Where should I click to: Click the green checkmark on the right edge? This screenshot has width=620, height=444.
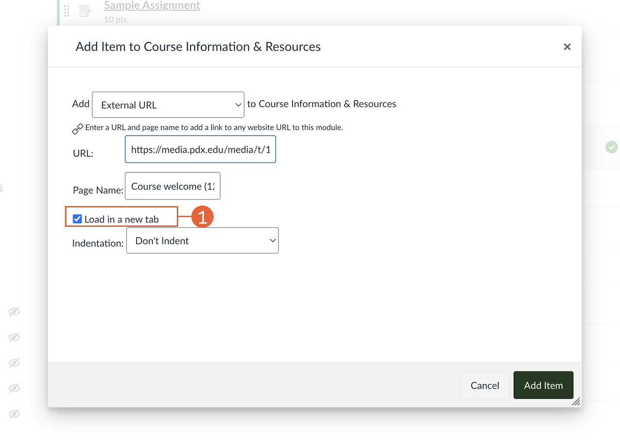pyautogui.click(x=611, y=147)
